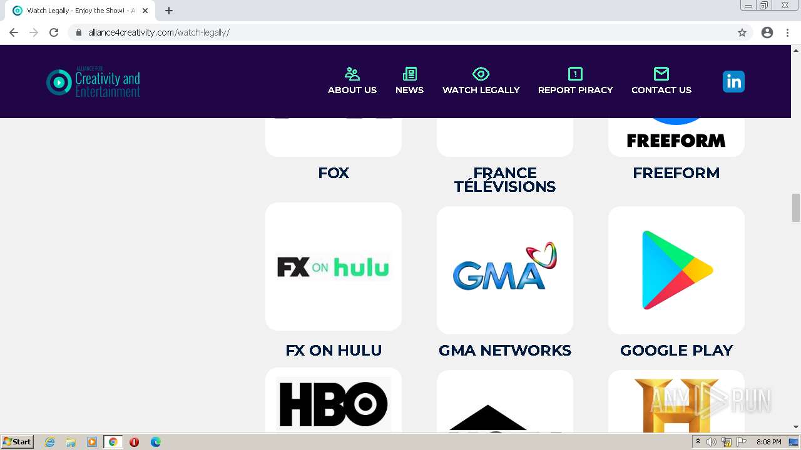This screenshot has width=801, height=450.
Task: Open the volume control tray icon
Action: (x=712, y=442)
